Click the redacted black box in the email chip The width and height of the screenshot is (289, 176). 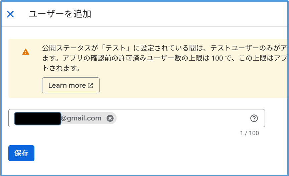tap(37, 118)
